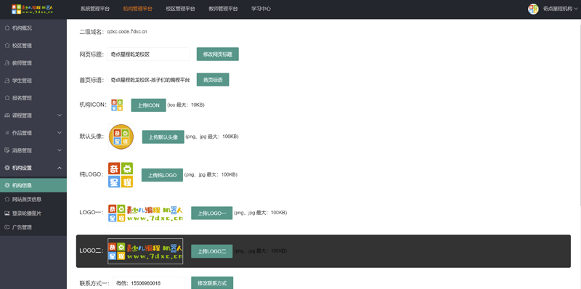Click the 上传ICON button

pyautogui.click(x=149, y=105)
